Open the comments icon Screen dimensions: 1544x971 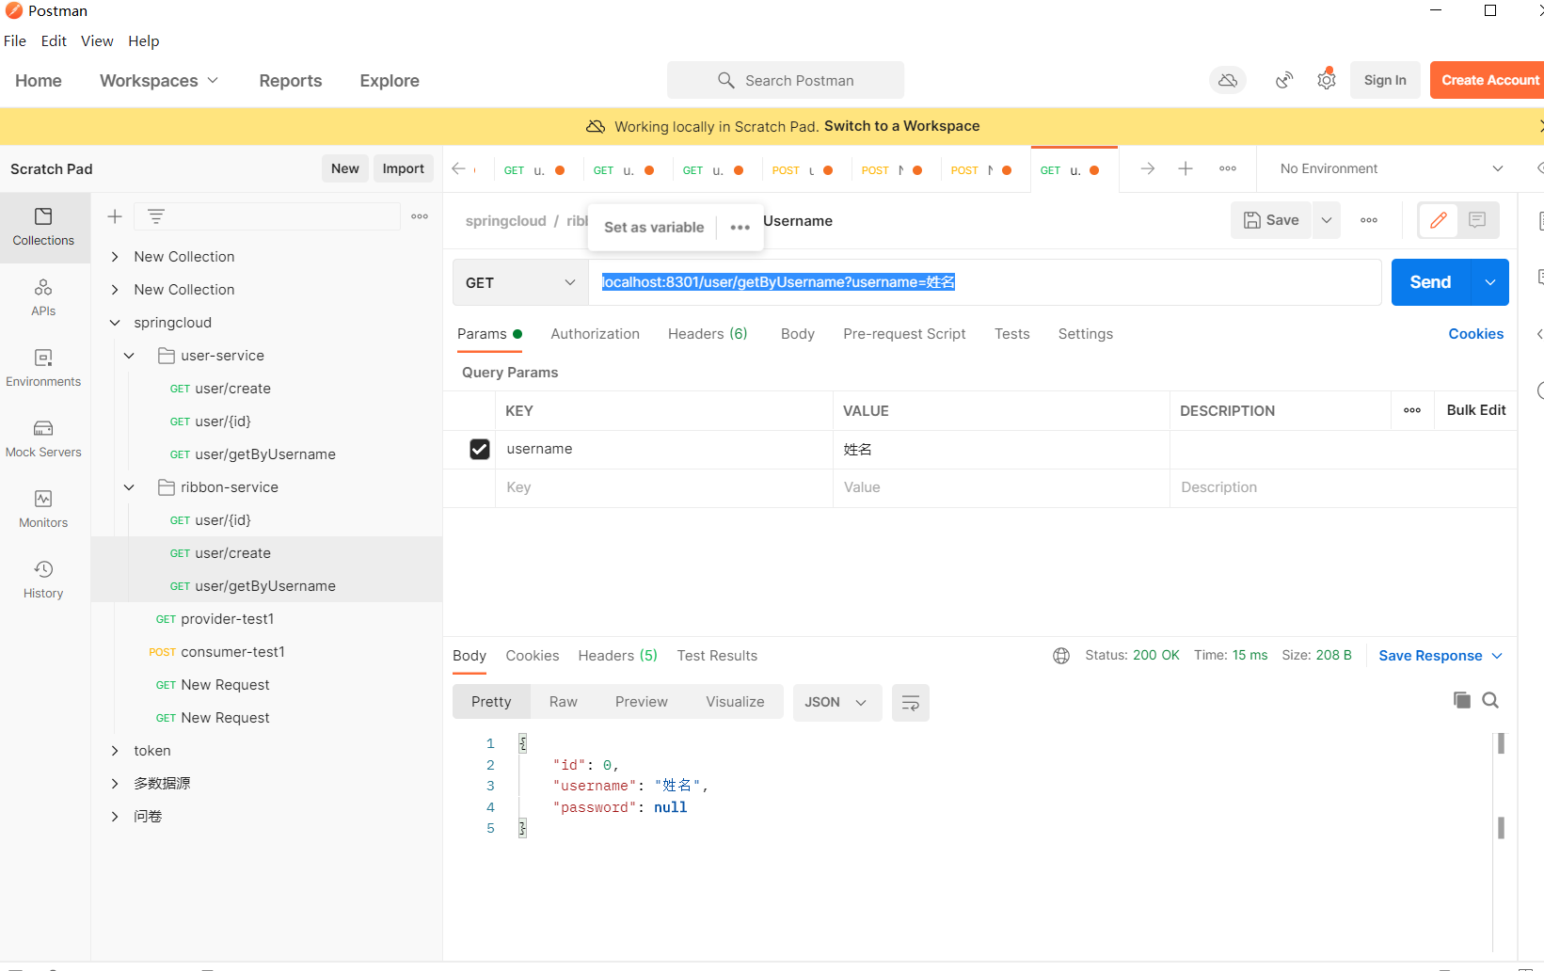[1477, 220]
